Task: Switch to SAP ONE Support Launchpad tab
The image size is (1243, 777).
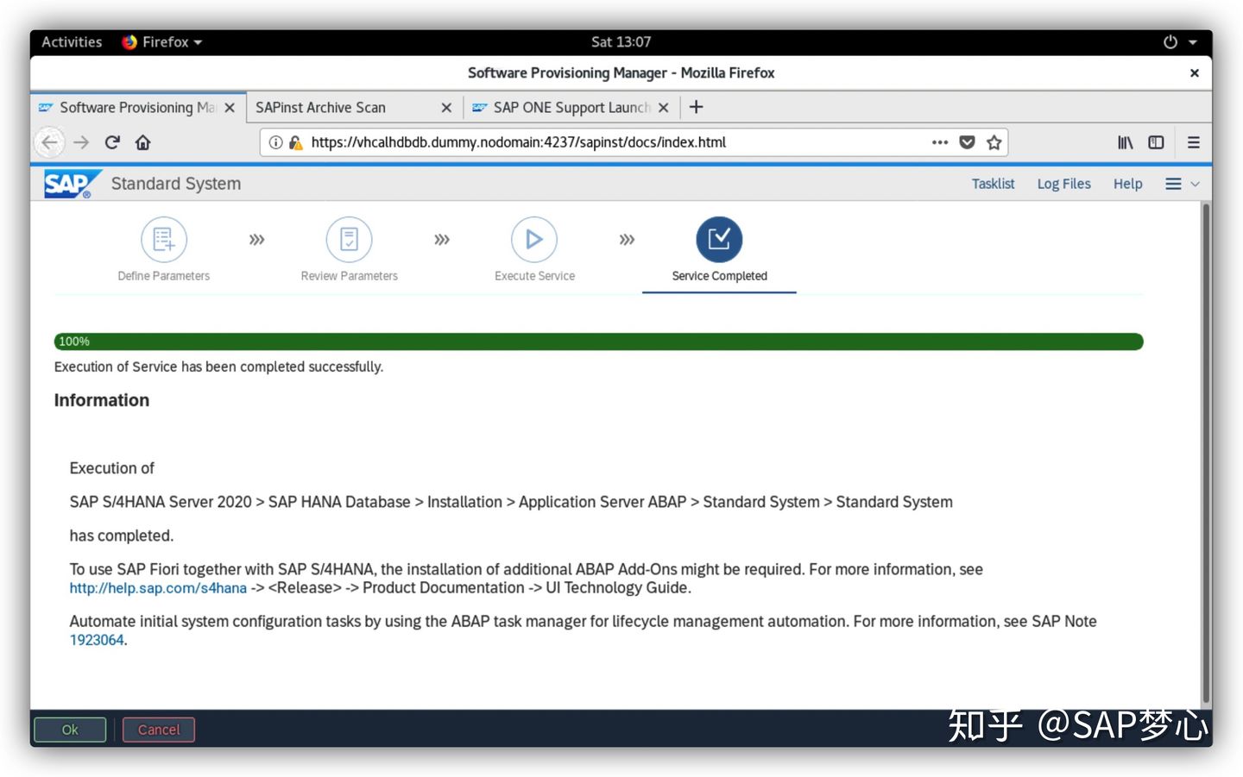Action: (x=571, y=108)
